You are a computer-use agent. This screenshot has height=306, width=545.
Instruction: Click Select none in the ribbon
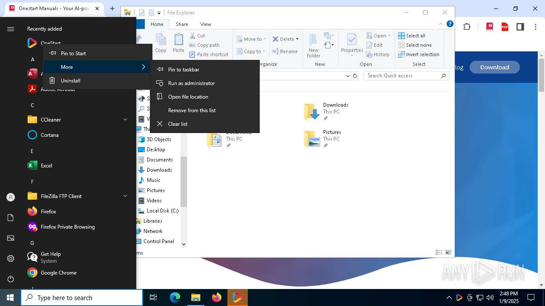[x=415, y=45]
